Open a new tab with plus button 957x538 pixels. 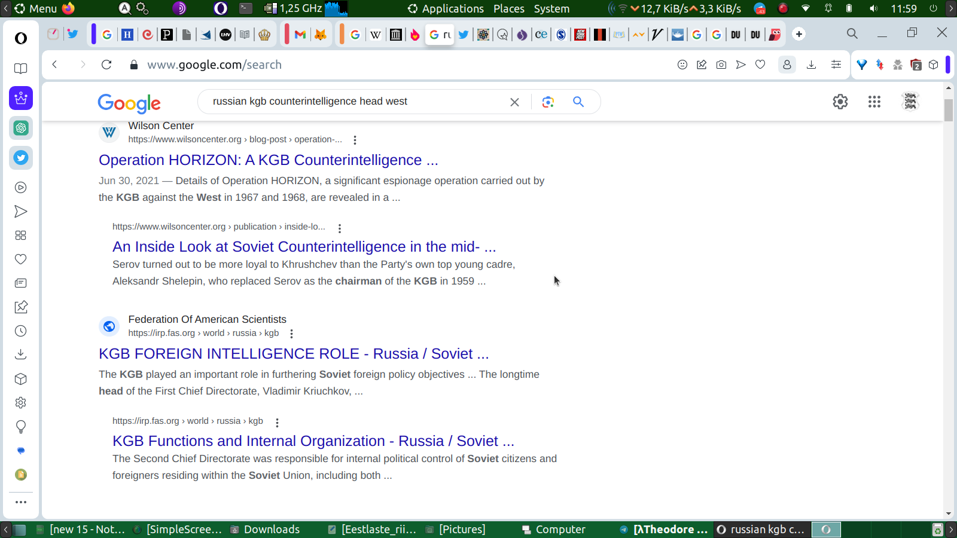(x=799, y=34)
